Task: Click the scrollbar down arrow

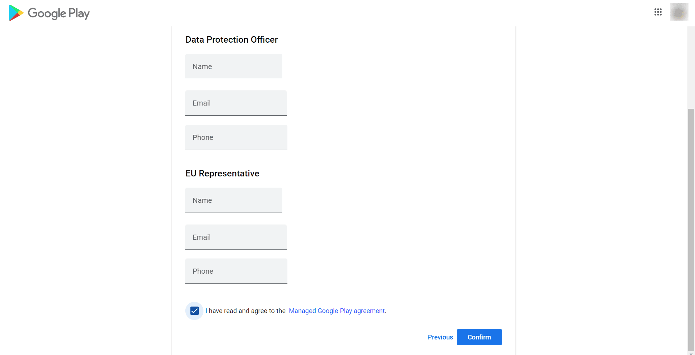Action: (x=691, y=353)
